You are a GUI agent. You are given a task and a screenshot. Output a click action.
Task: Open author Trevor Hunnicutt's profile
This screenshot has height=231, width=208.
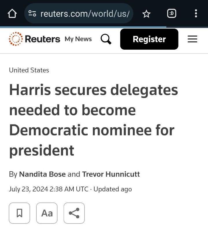pos(111,174)
